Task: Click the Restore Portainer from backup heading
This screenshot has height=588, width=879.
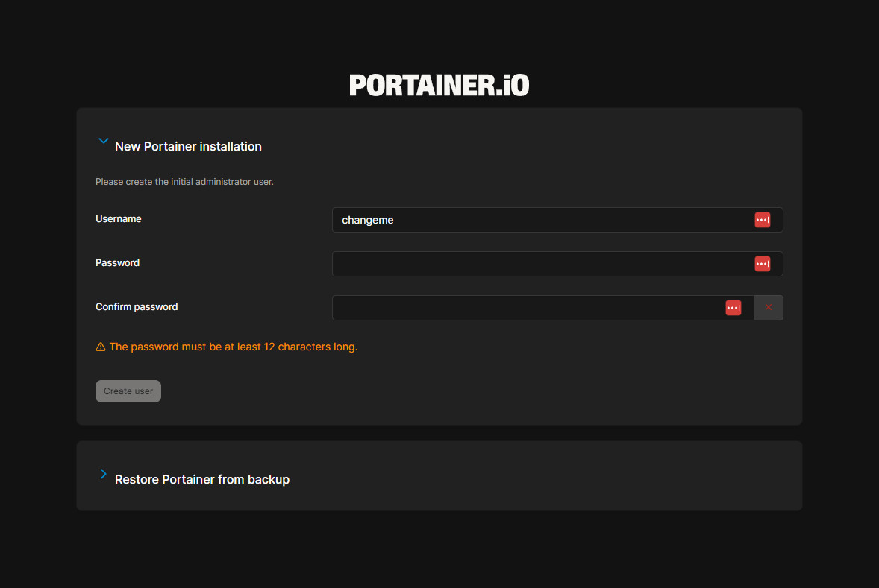Action: click(x=202, y=479)
